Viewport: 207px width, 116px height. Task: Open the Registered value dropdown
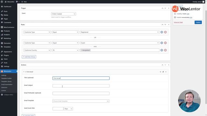120,32
